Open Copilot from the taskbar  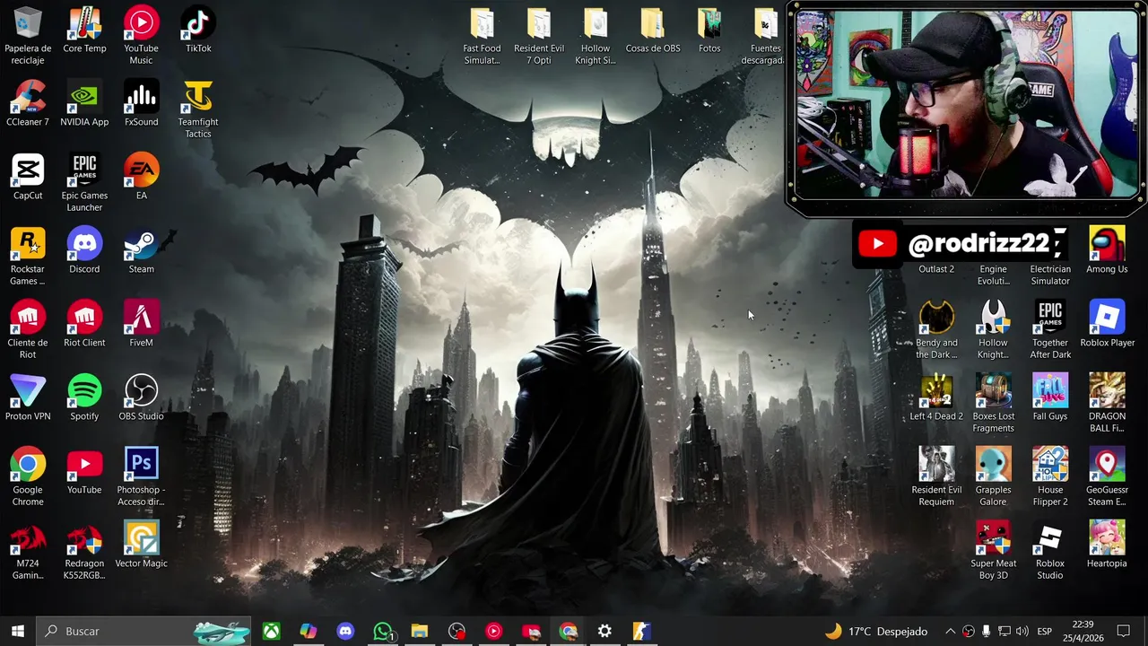(x=309, y=631)
